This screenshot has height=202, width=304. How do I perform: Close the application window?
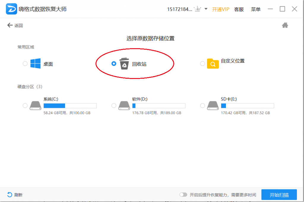click(x=294, y=9)
